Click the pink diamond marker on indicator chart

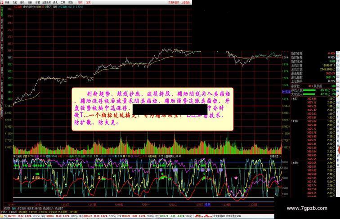tap(236, 178)
